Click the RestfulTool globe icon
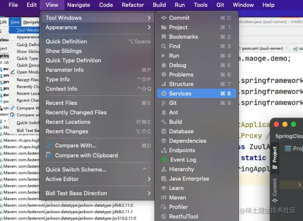Image resolution: width=303 pixels, height=221 pixels. (164, 216)
